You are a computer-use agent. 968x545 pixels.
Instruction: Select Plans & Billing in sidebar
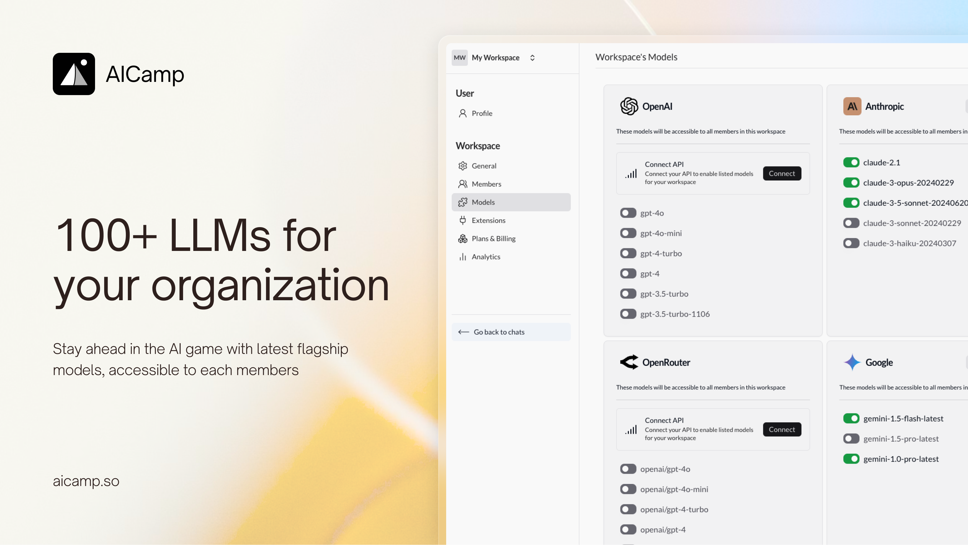[493, 239]
